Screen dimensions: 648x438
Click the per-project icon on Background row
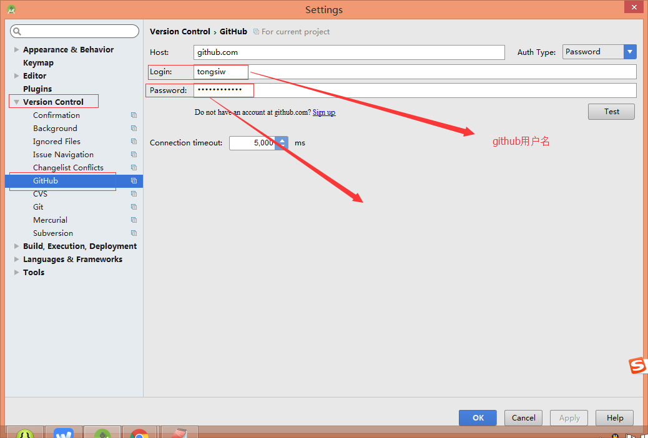coord(134,129)
